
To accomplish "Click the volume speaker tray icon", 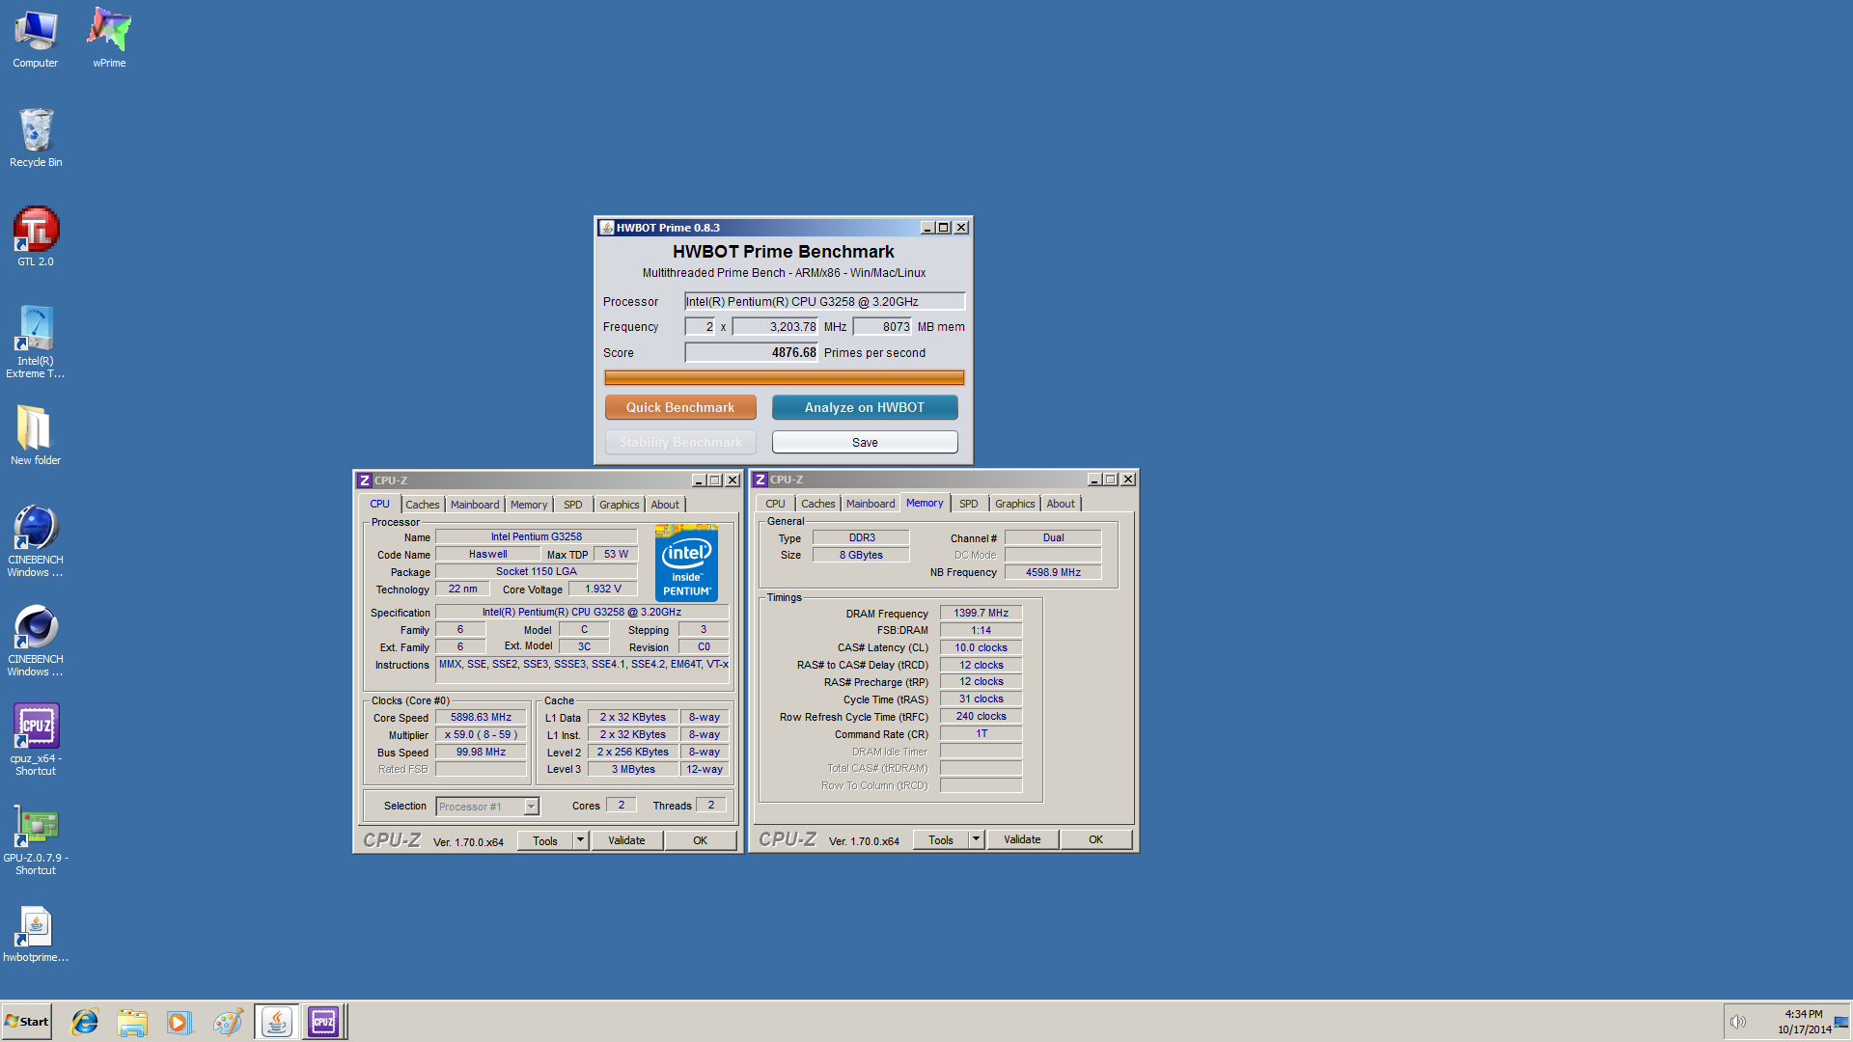I will [x=1738, y=1022].
